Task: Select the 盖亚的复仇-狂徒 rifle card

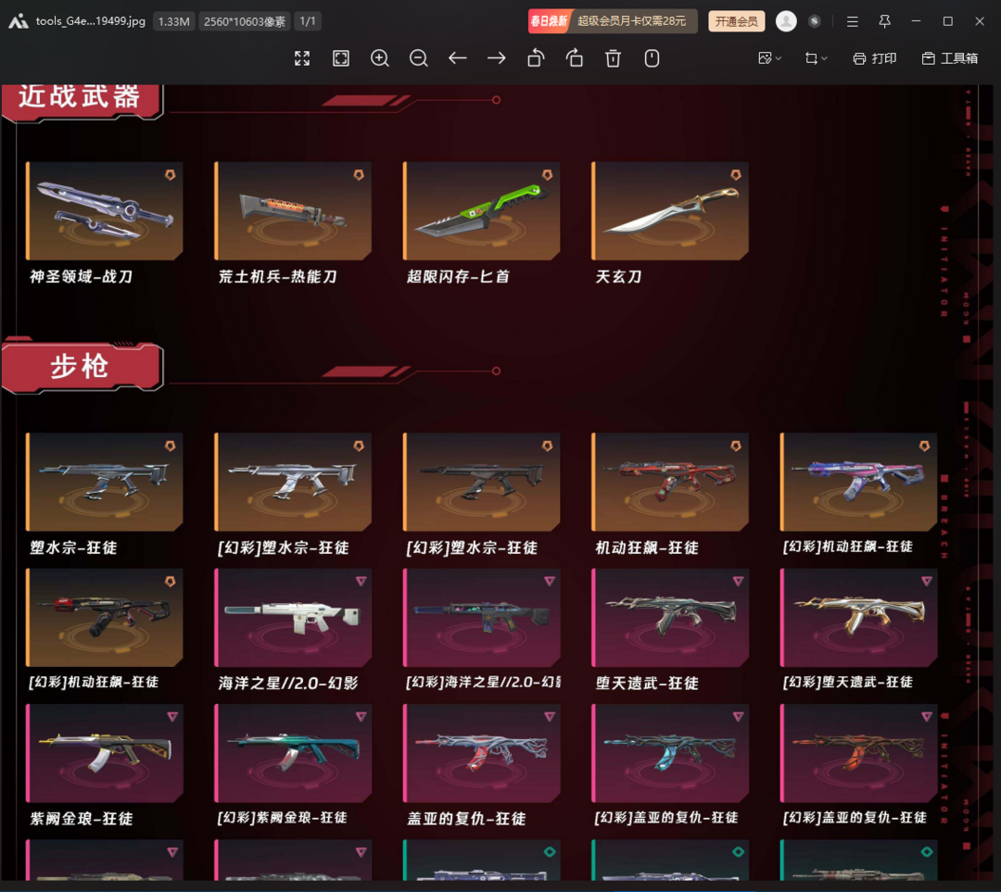Action: [x=481, y=753]
